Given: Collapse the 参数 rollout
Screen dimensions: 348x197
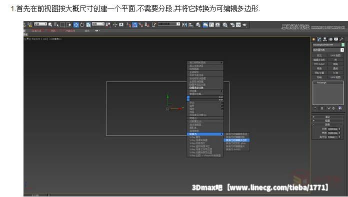Looking at the screenshot, I should 327,124.
